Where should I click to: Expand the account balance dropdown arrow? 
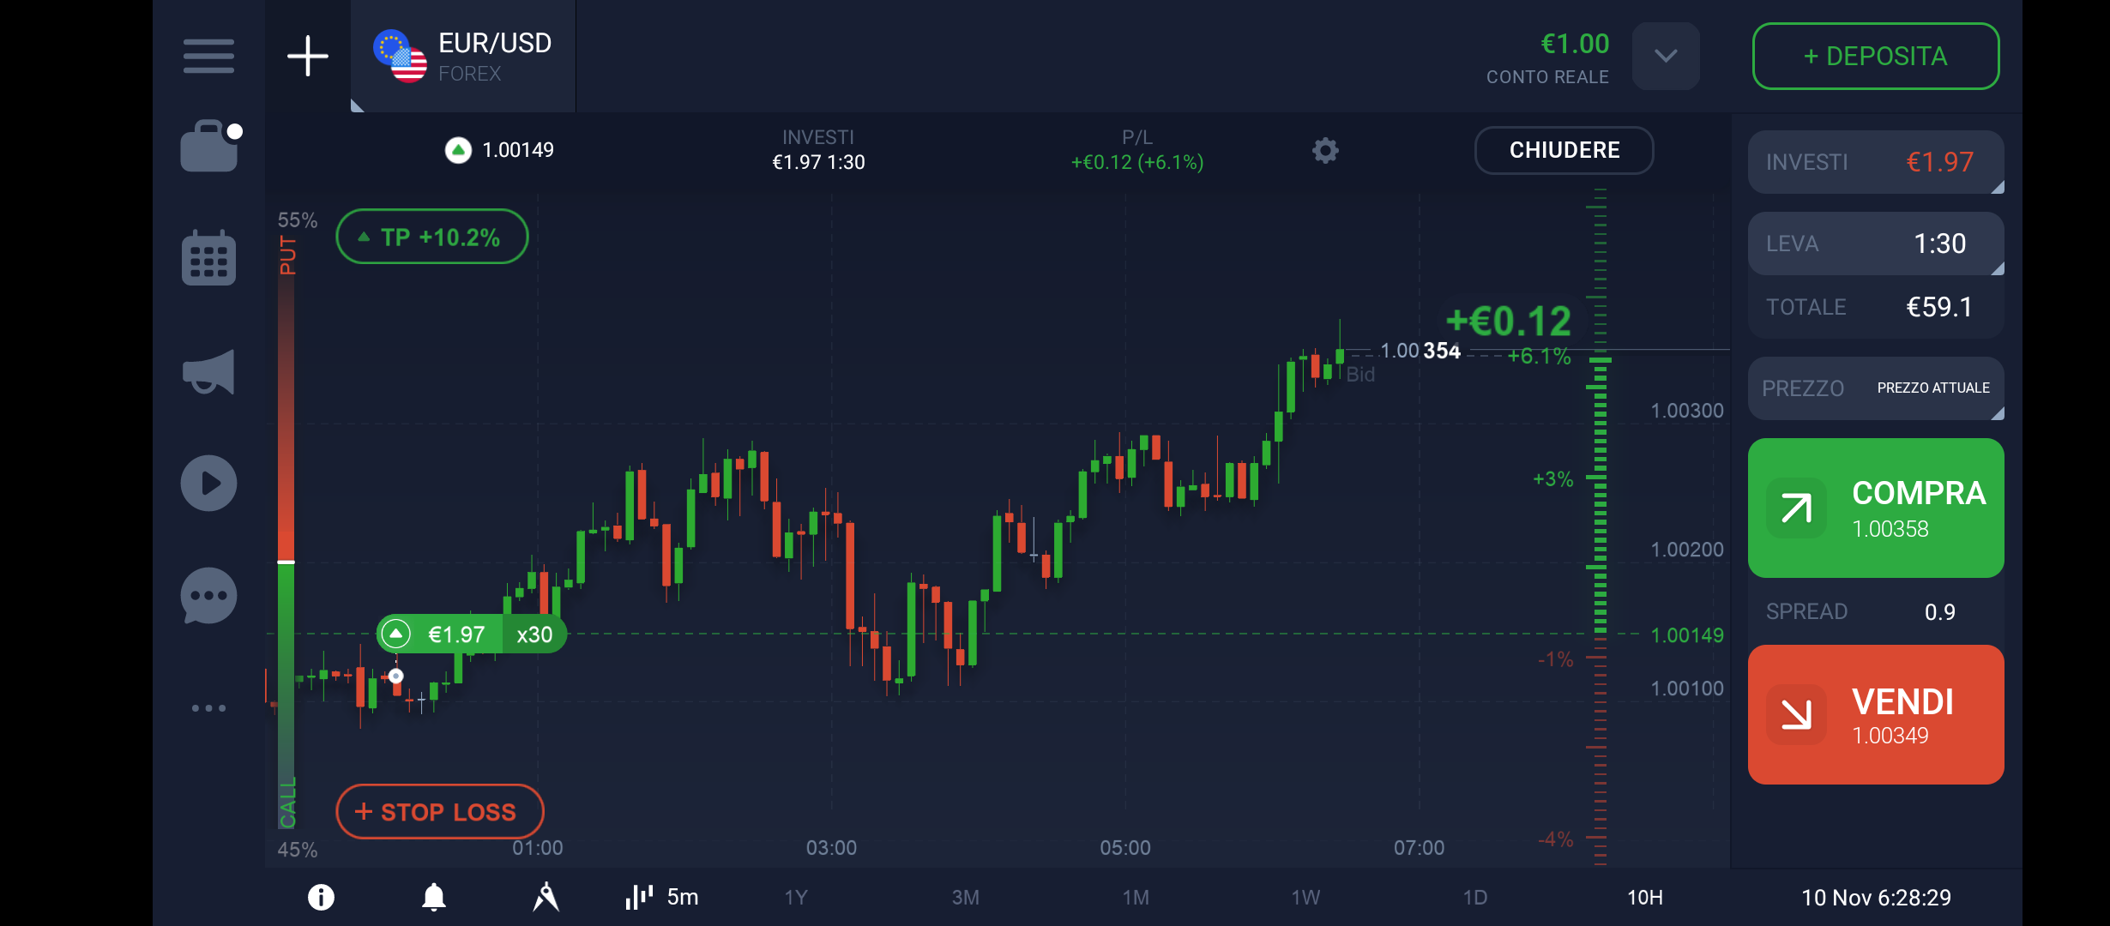point(1665,57)
